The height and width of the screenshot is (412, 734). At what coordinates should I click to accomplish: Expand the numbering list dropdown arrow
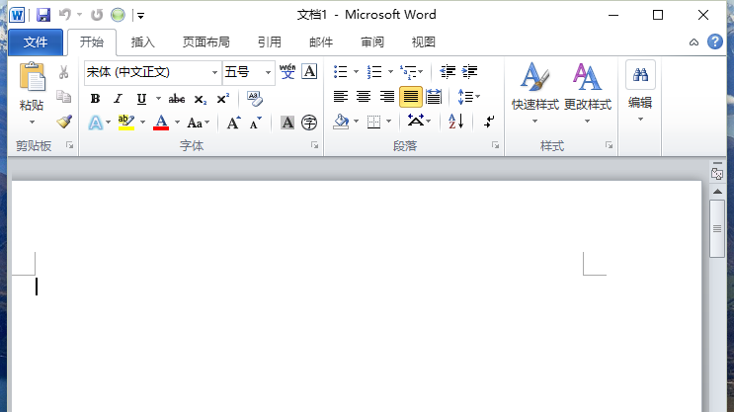(x=390, y=72)
